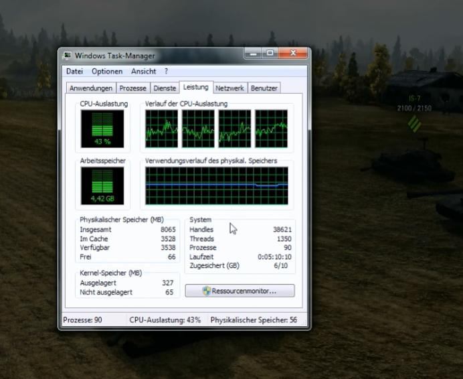Maximize the Task-Manager window

coord(270,53)
